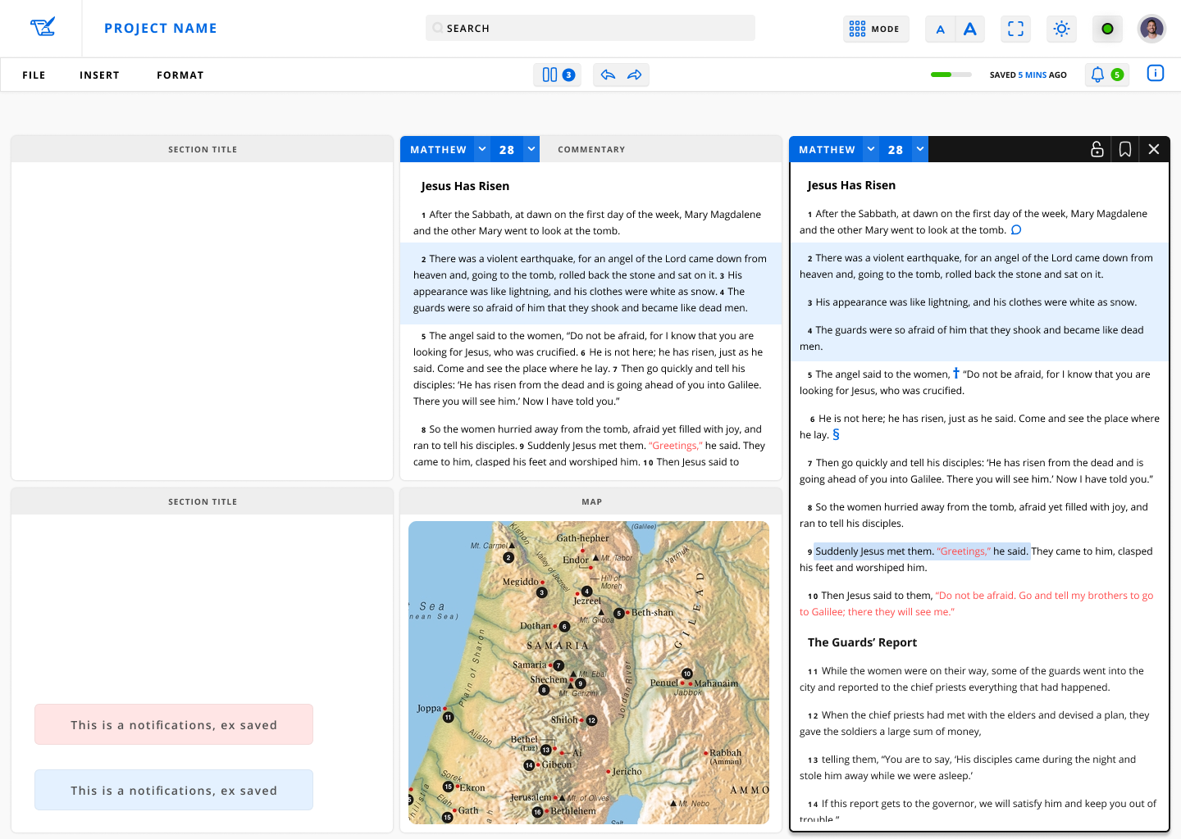Toggle the lock icon in right panel
This screenshot has width=1181, height=839.
click(x=1097, y=149)
